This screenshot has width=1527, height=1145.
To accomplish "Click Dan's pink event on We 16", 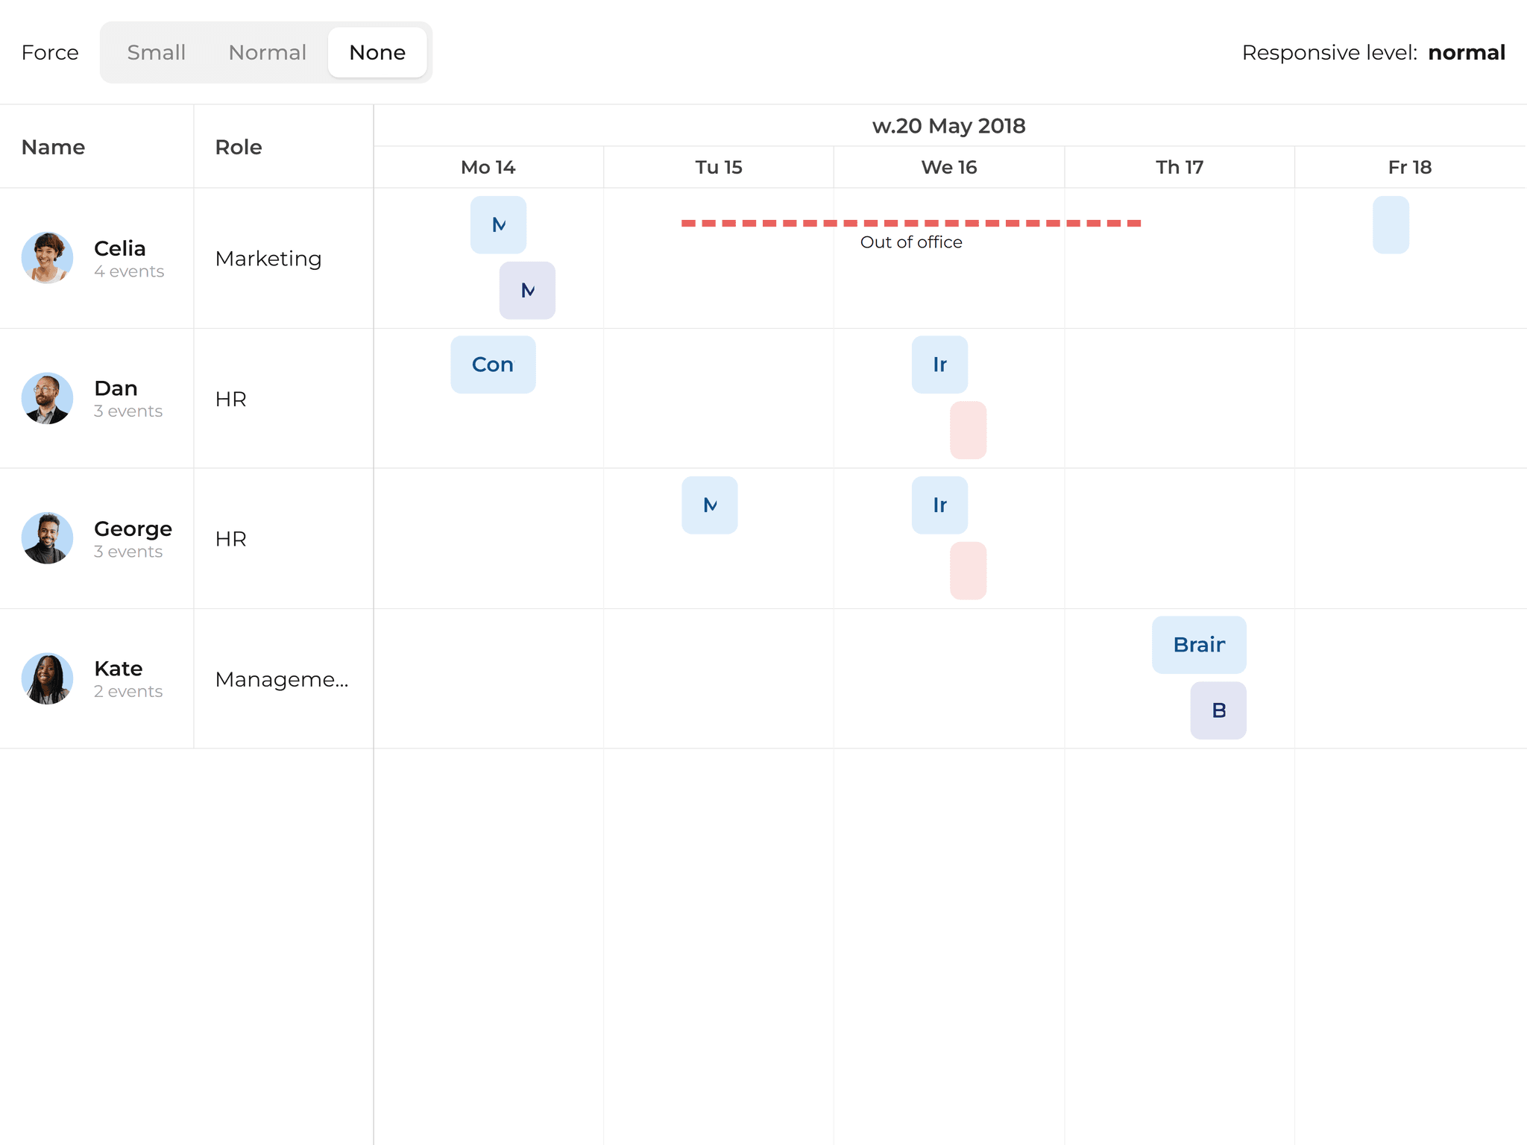I will point(968,429).
